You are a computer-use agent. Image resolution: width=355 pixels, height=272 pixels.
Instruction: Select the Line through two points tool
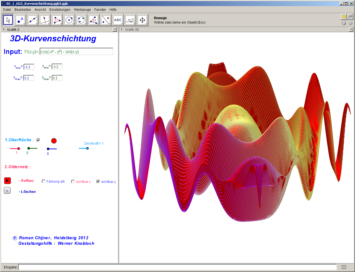click(x=33, y=20)
